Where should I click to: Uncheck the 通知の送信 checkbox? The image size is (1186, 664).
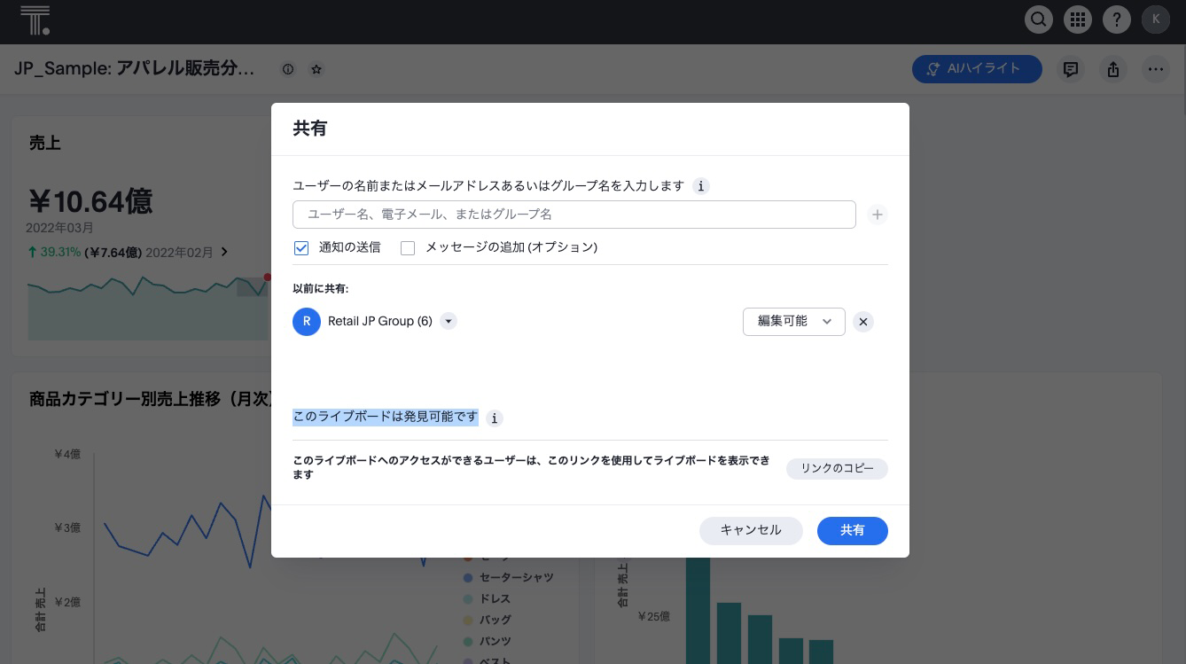pyautogui.click(x=301, y=248)
